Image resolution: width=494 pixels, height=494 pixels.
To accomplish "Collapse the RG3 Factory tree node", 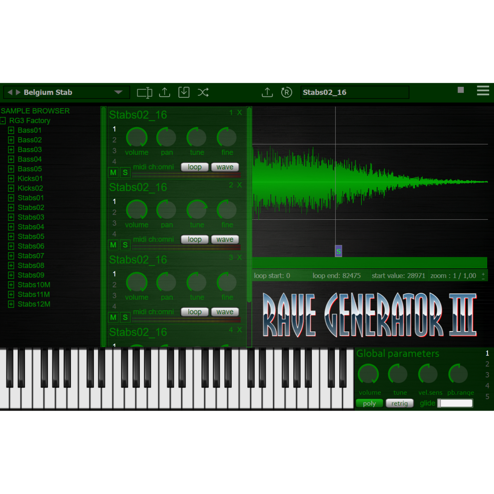I will tap(3, 121).
